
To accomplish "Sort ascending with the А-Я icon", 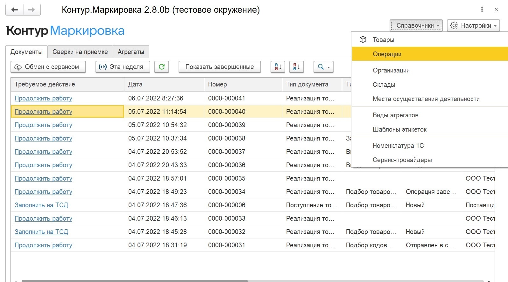I will tap(278, 67).
